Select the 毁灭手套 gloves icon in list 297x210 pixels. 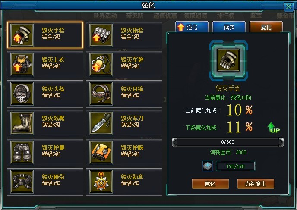click(22, 35)
